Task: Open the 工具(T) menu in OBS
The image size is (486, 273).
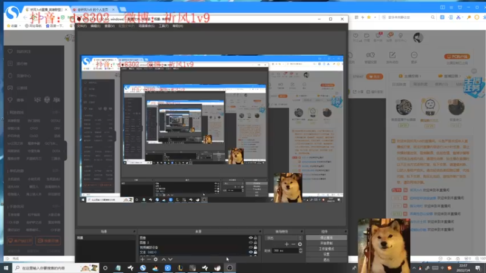Action: point(163,26)
